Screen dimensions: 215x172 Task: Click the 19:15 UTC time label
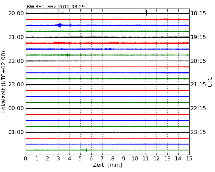(x=198, y=37)
